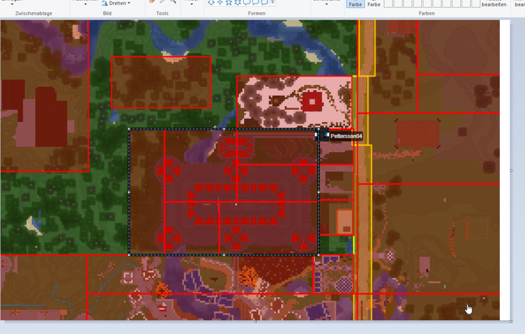Open the Drehen rotate dropdown
525x334 pixels.
116,3
